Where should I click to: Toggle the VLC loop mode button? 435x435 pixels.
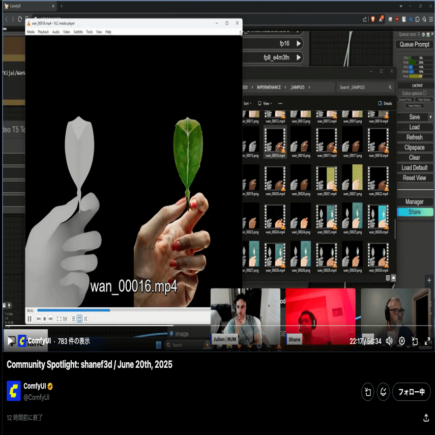click(79, 319)
